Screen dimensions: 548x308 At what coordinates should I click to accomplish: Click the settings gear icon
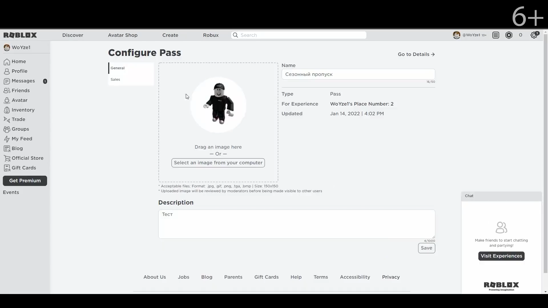534,35
